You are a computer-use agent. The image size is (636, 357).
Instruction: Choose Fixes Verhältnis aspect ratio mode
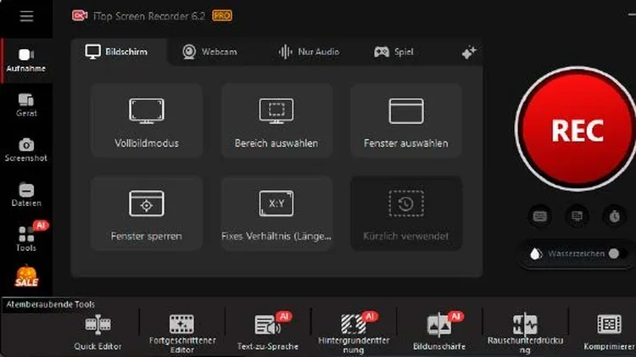[276, 214]
